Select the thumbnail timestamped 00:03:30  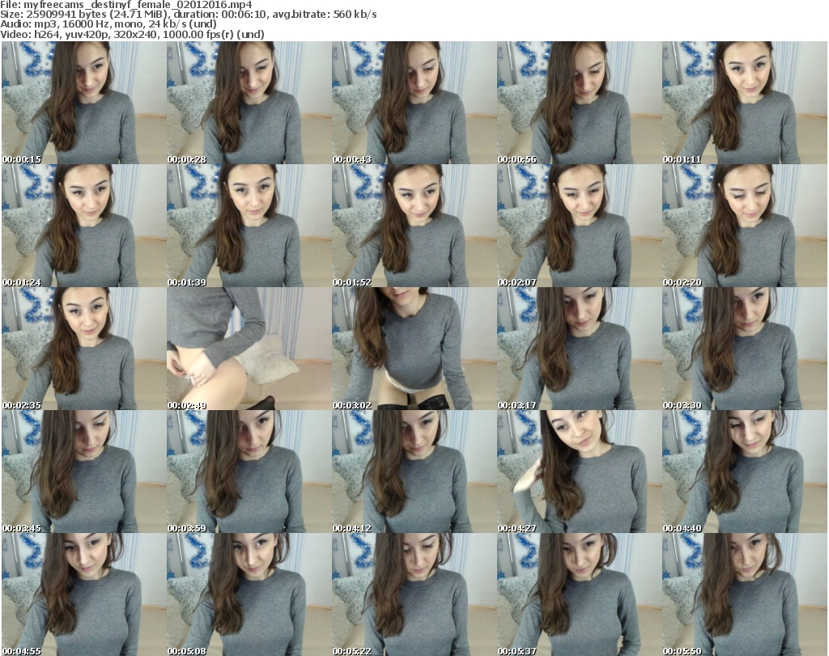point(745,349)
